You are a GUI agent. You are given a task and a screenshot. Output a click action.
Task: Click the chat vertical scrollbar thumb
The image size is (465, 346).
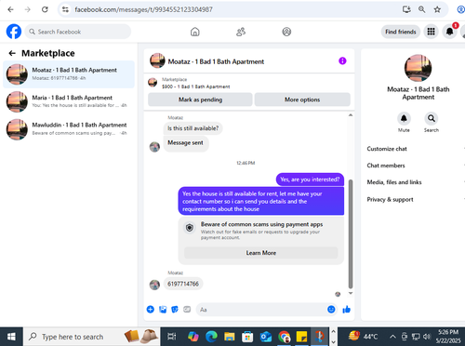pyautogui.click(x=351, y=234)
